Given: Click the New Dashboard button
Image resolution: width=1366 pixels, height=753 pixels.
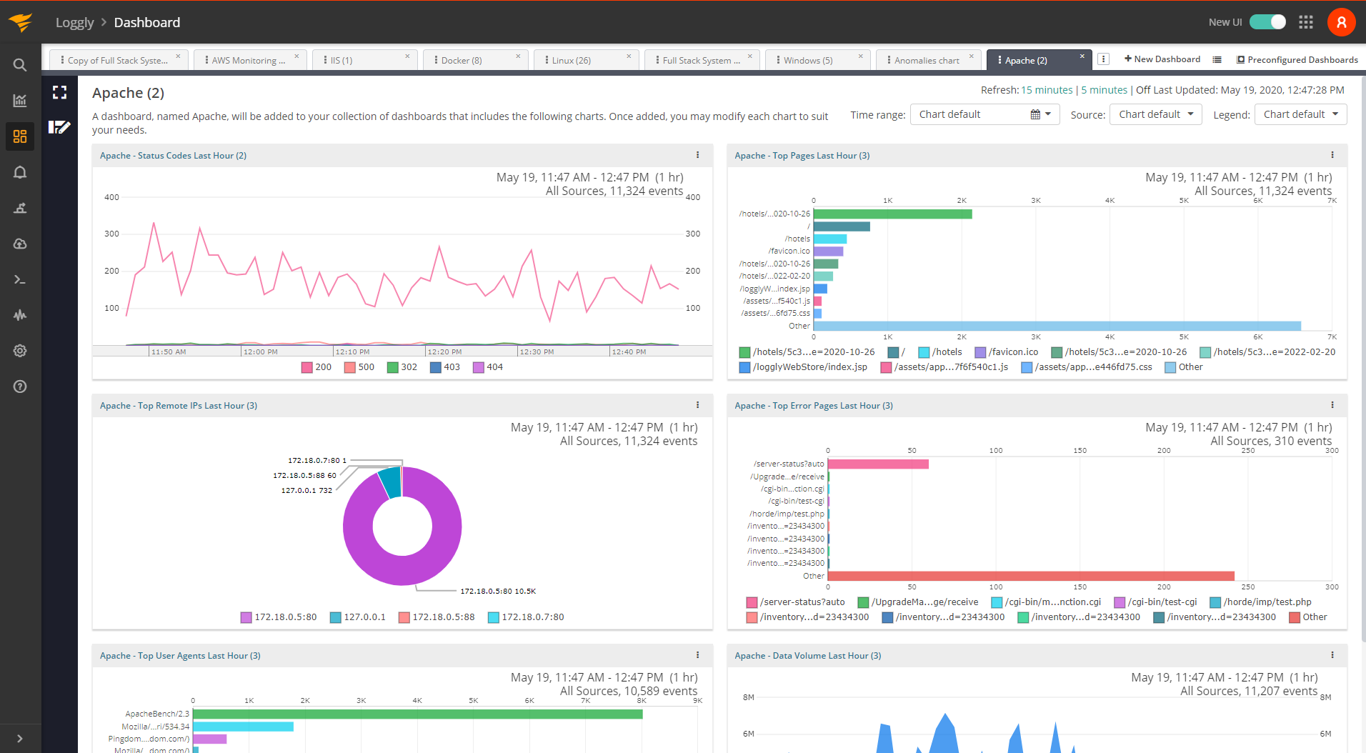Looking at the screenshot, I should click(1162, 59).
